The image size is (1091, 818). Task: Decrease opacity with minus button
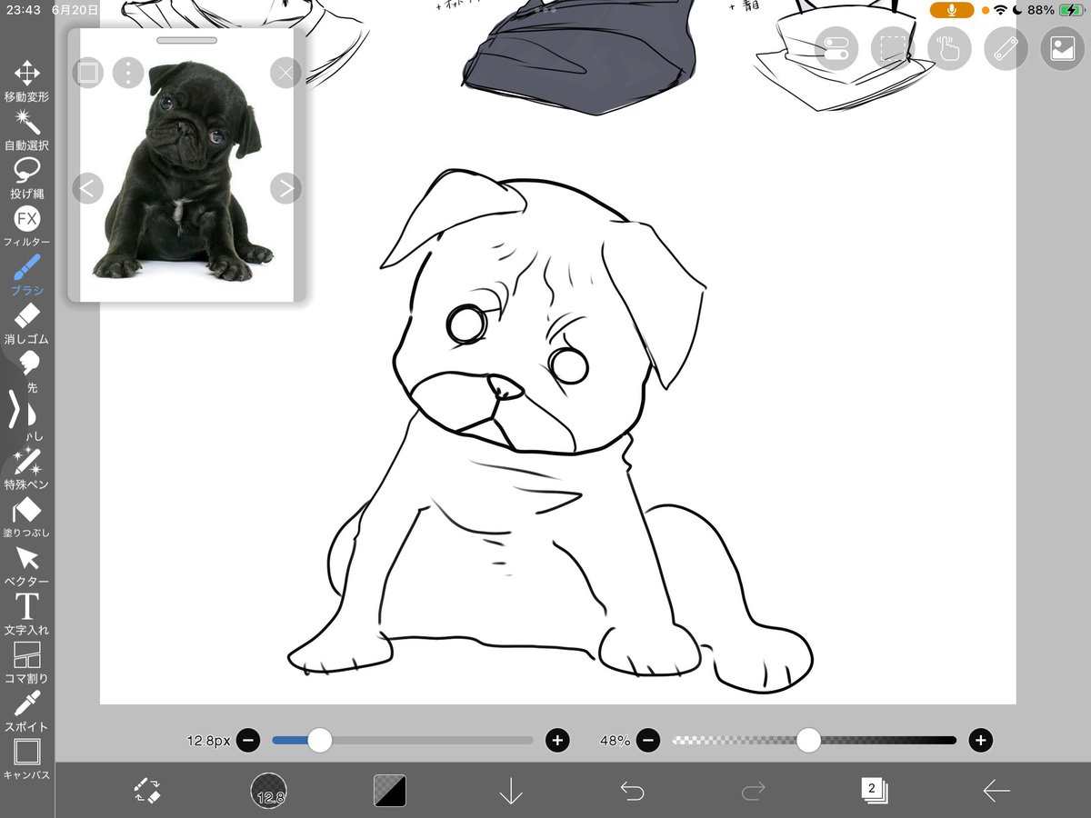point(648,740)
